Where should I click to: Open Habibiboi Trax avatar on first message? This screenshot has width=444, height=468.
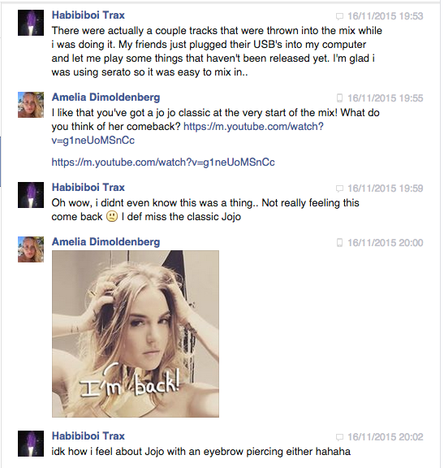tap(31, 23)
